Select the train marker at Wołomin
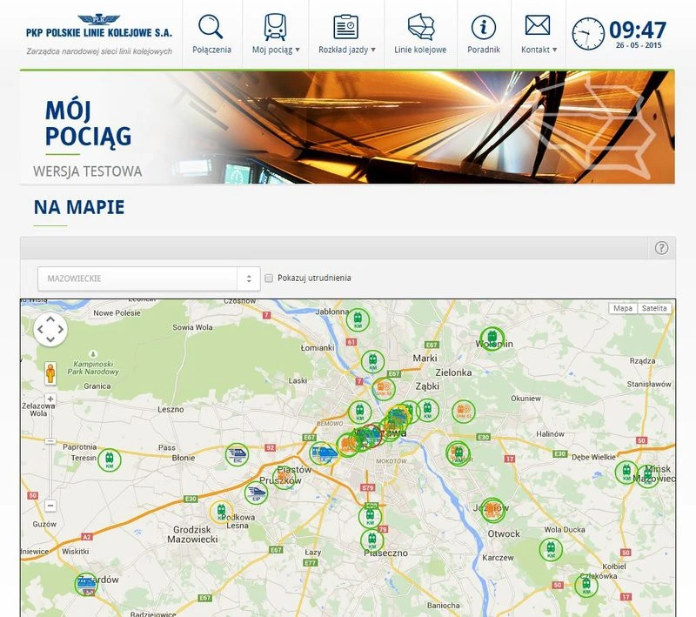Screen dimensions: 696x617 [x=492, y=339]
